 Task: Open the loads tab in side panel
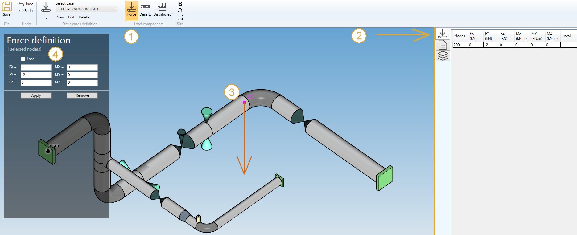[443, 34]
